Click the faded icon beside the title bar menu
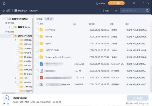The height and width of the screenshot is (106, 152). pyautogui.click(x=129, y=4)
